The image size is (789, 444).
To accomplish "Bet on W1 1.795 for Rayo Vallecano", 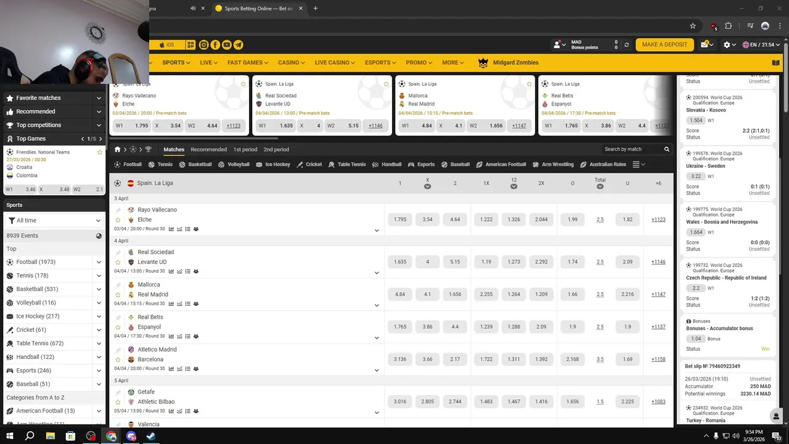I will tap(131, 126).
